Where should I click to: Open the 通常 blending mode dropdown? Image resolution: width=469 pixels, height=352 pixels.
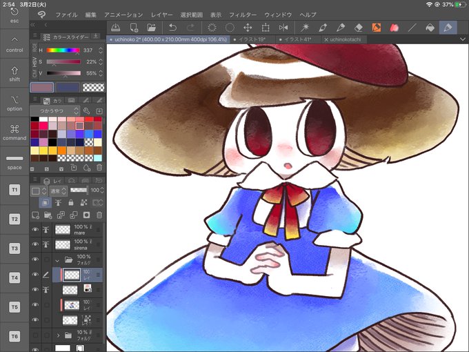59,190
